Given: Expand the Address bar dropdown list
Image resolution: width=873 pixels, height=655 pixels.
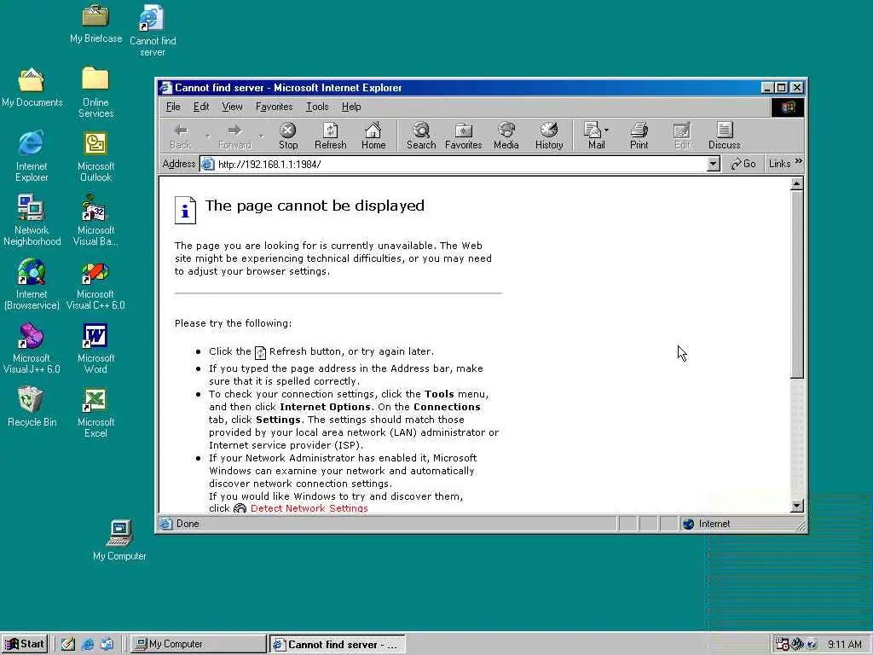Looking at the screenshot, I should (714, 164).
